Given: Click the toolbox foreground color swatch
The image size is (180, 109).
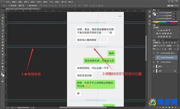Looking at the screenshot, I should (x=2, y=74).
